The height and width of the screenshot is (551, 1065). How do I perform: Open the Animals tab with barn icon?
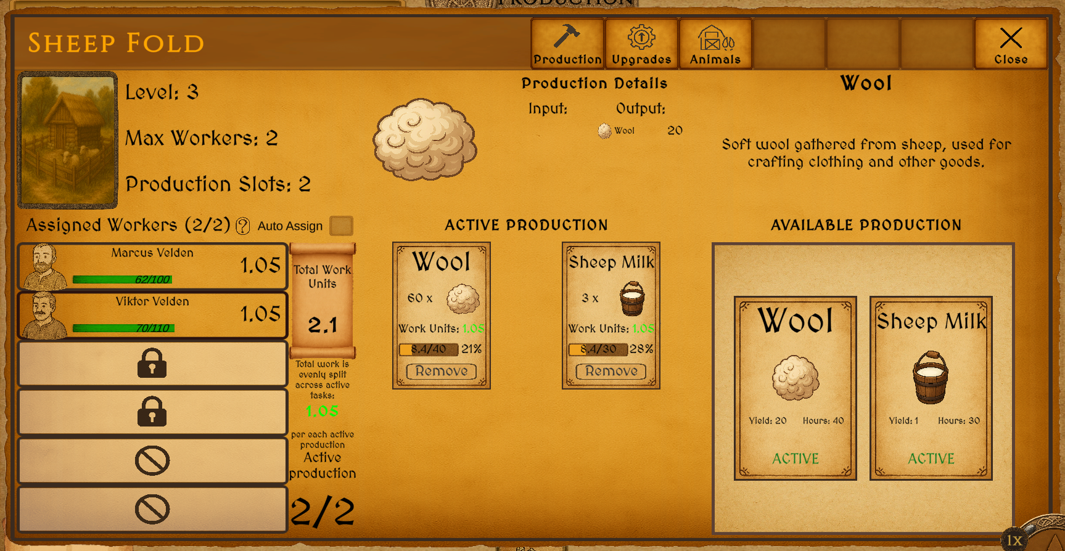point(715,43)
